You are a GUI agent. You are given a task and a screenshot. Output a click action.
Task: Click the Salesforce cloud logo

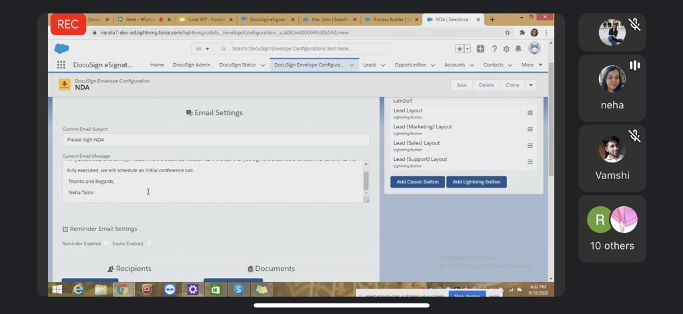(62, 49)
